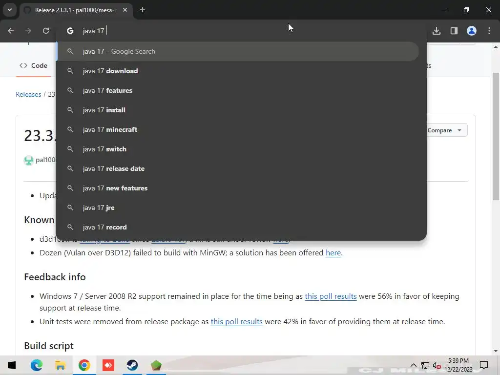Open Steam from the taskbar
Screen dimensions: 500x375
click(x=132, y=365)
